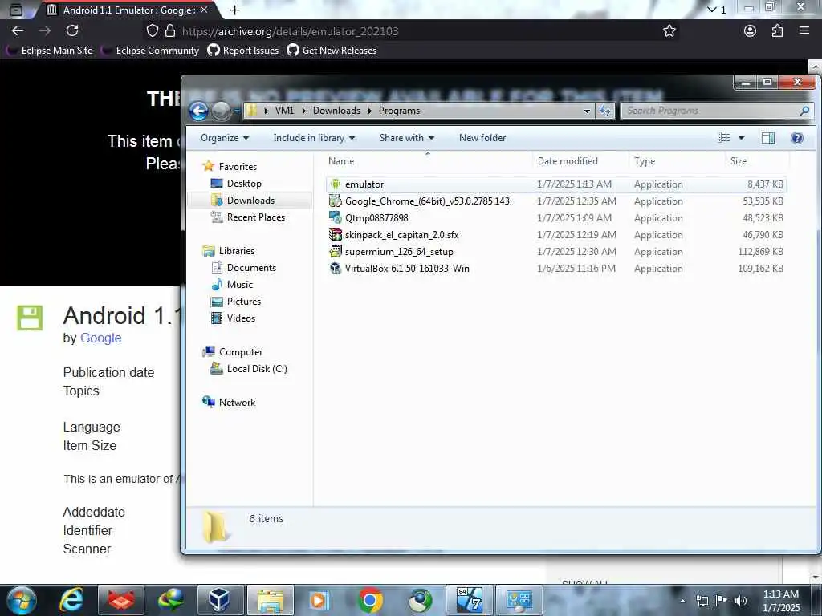
Task: Click the Explorer back arrow button
Action: coord(199,111)
